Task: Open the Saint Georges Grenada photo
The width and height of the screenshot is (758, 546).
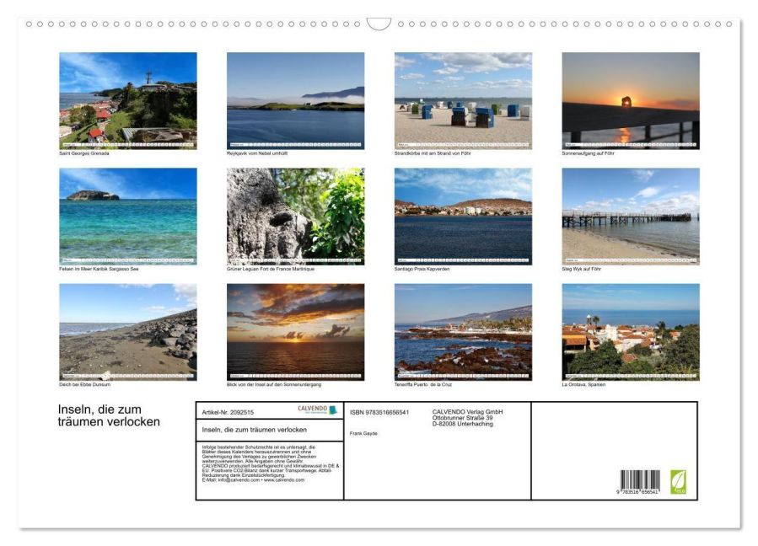Action: tap(127, 100)
